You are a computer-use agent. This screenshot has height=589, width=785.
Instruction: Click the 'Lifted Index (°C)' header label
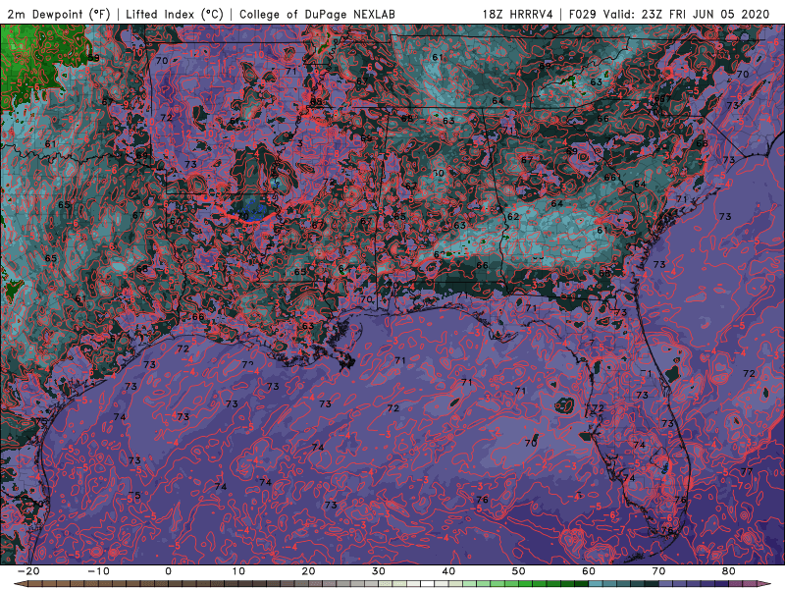point(175,14)
